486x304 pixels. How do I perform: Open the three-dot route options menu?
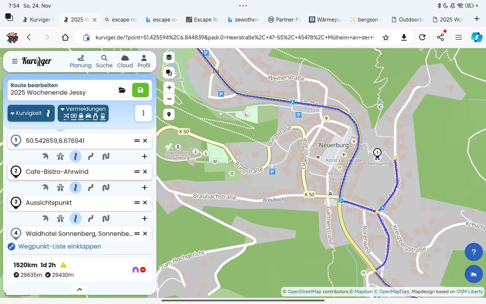pyautogui.click(x=143, y=113)
